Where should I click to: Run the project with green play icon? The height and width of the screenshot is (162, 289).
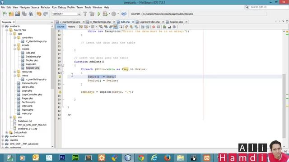pyautogui.click(x=99, y=14)
